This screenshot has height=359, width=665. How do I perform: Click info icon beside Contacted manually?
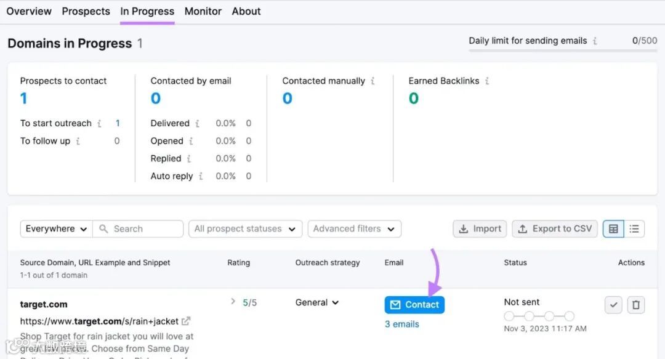point(373,81)
